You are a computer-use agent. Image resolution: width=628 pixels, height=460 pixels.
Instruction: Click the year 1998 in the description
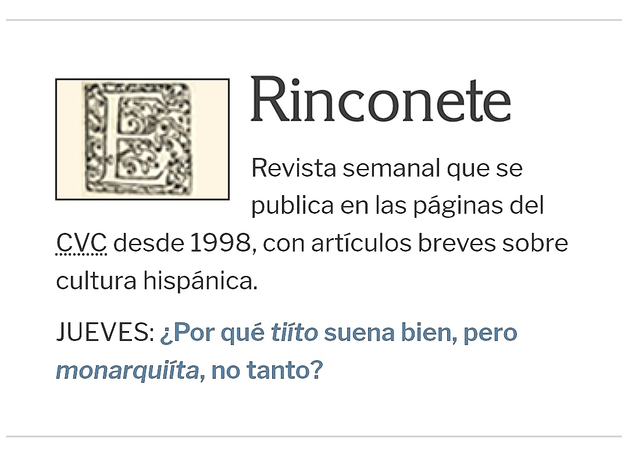point(220,243)
